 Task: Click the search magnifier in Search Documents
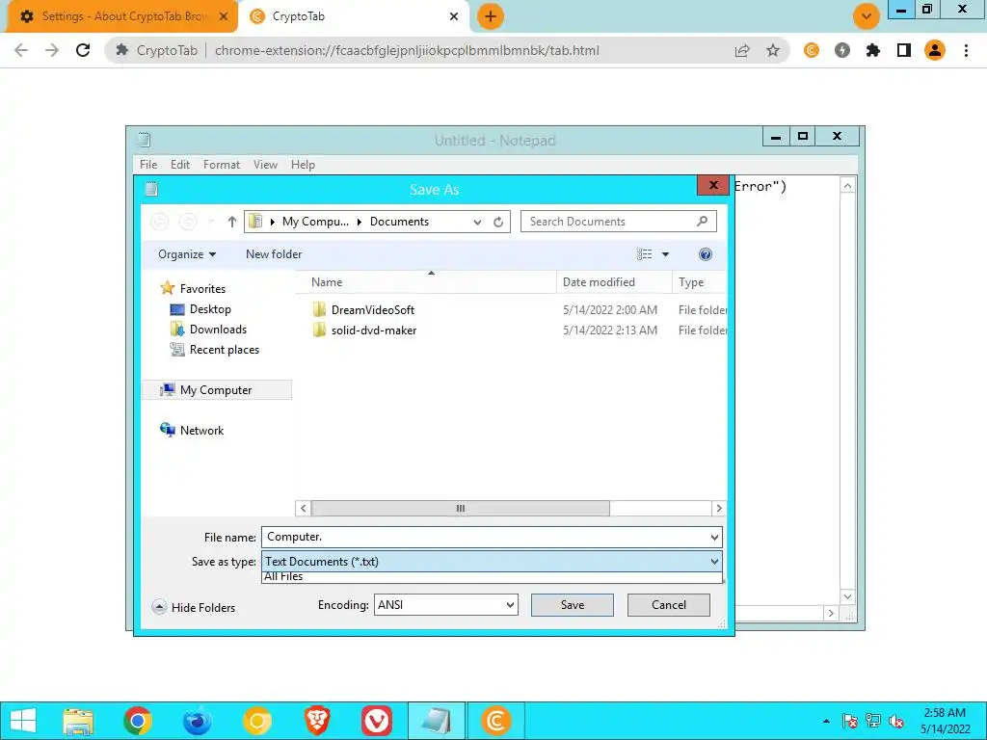[702, 221]
